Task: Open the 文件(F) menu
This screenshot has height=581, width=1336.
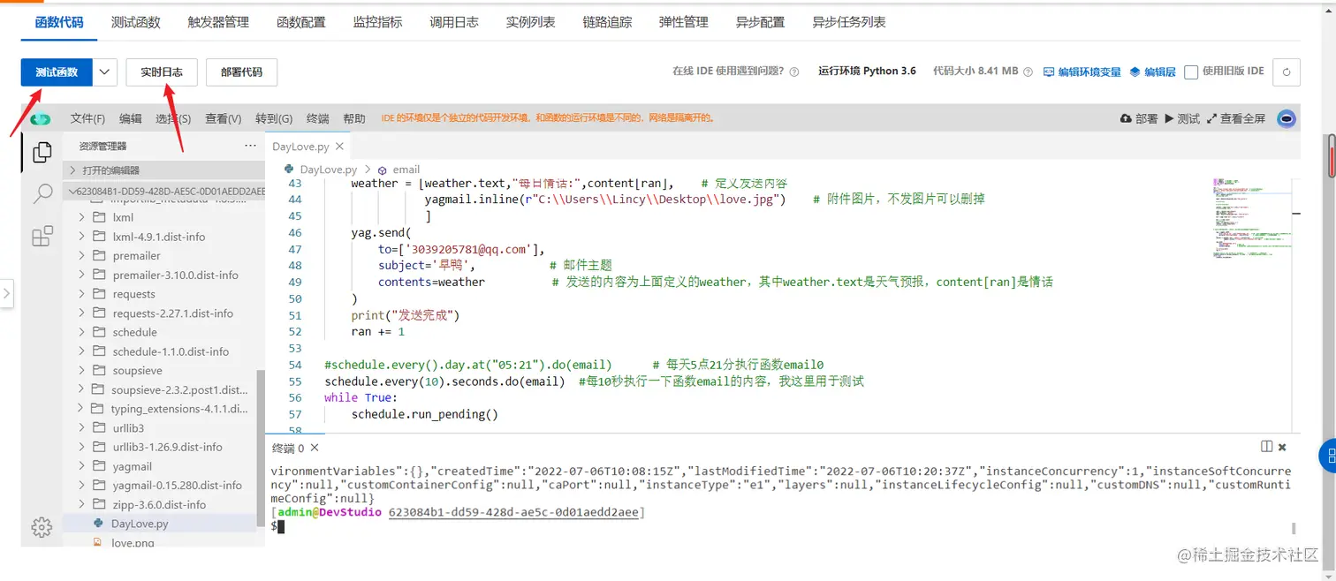Action: tap(87, 118)
